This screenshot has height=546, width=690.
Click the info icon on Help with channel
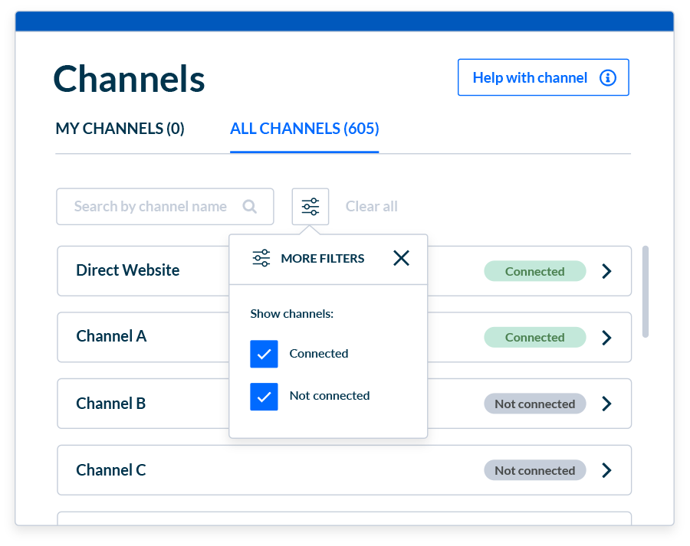pyautogui.click(x=608, y=77)
